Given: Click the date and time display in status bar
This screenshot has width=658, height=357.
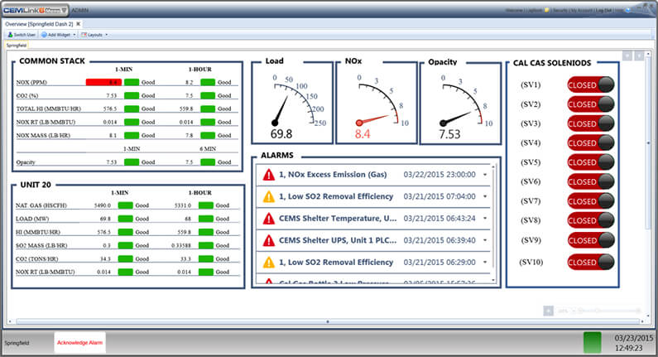Looking at the screenshot, I should point(634,343).
